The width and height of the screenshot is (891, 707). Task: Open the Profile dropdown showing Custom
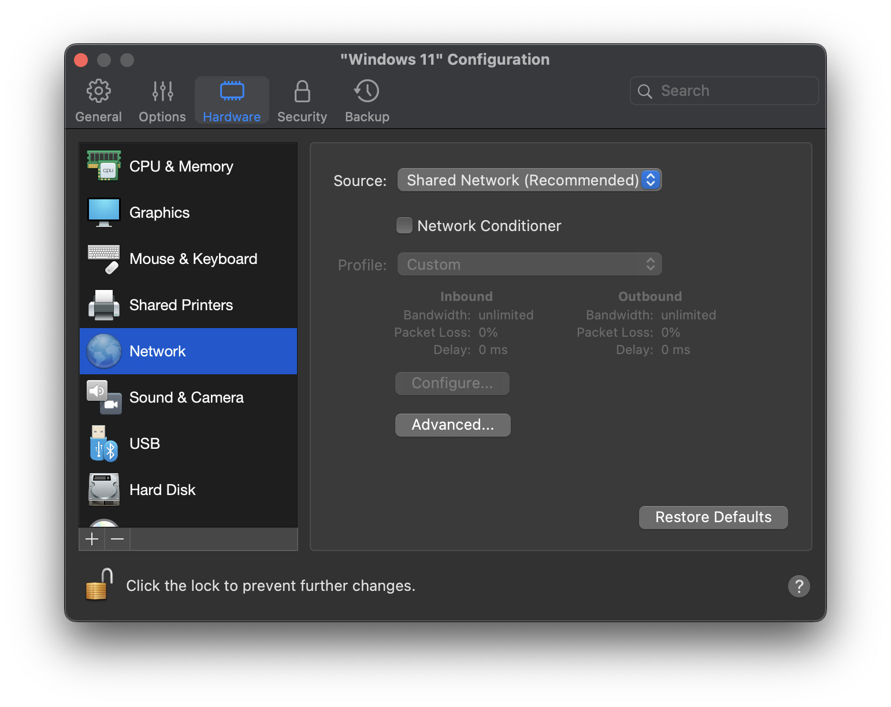(x=529, y=264)
